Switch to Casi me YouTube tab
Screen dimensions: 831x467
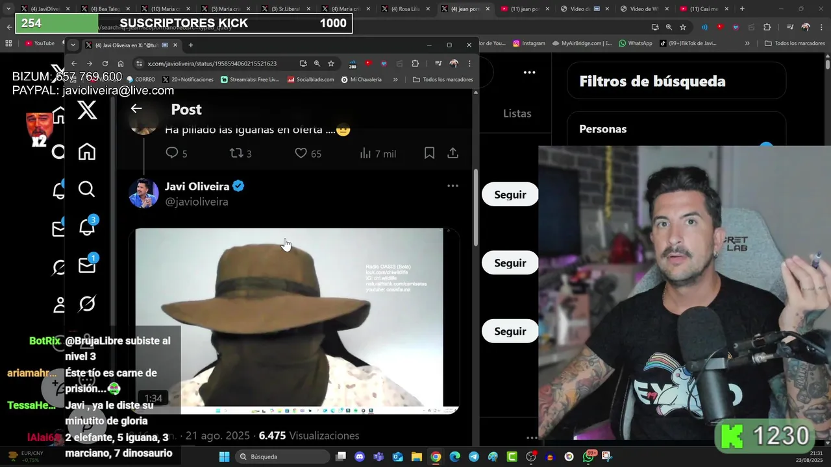pos(702,9)
